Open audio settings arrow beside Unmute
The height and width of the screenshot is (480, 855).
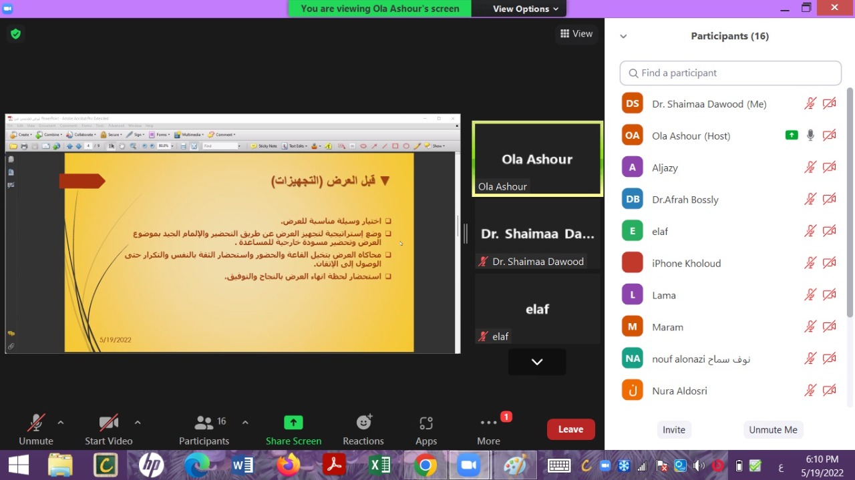tap(61, 423)
